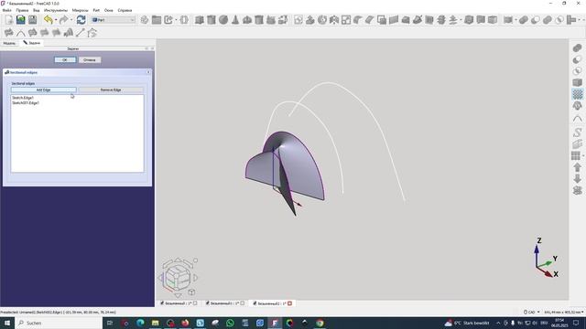Close the active document tab with red button
The height and width of the screenshot is (329, 586).
289,303
